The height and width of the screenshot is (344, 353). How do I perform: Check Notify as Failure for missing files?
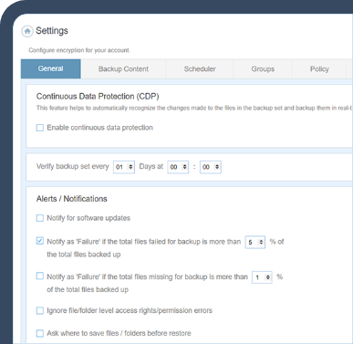click(x=40, y=276)
